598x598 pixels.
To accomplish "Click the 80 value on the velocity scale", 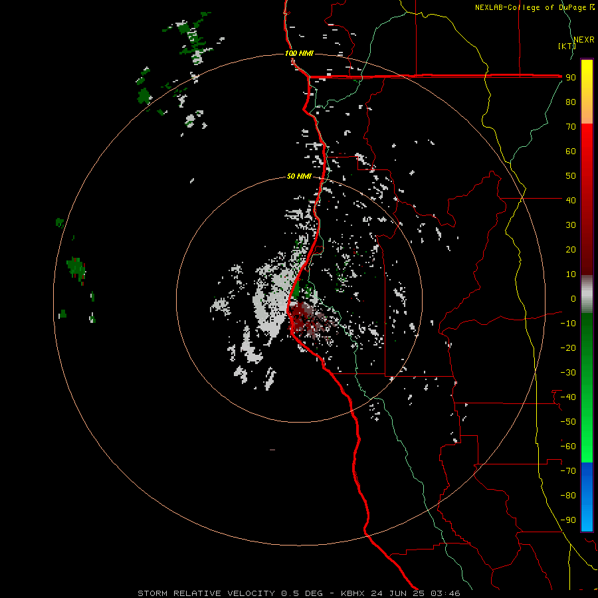I will [571, 102].
